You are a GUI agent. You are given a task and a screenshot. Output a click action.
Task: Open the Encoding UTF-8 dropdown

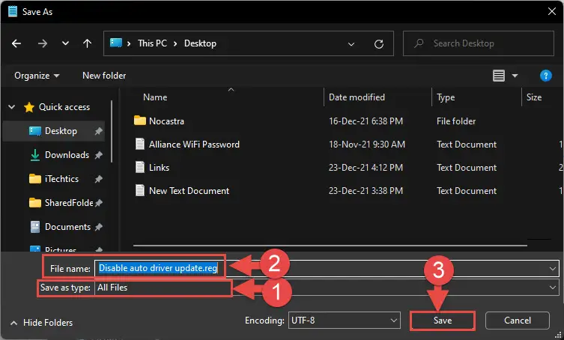345,321
